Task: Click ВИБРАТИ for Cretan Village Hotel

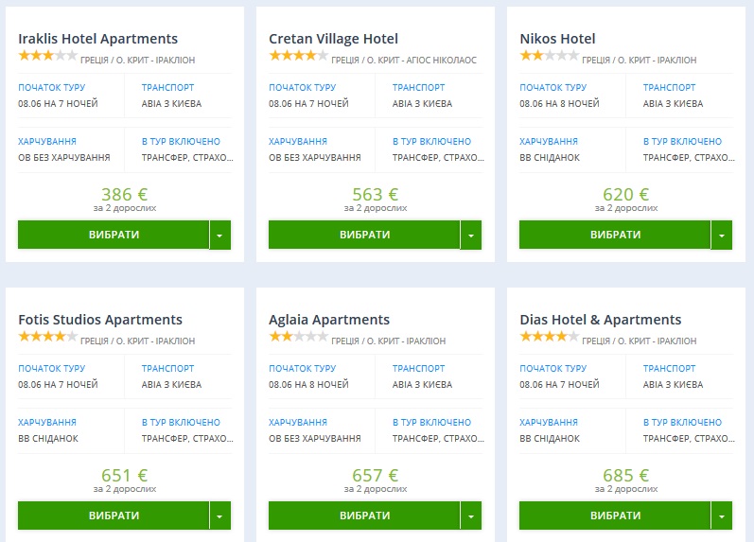Action: 364,235
